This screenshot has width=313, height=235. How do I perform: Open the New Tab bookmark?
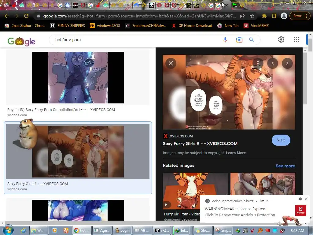pyautogui.click(x=228, y=26)
